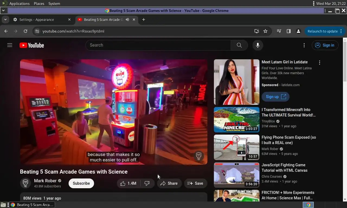Start voice search with the microphone icon
347x208 pixels.
pyautogui.click(x=258, y=45)
